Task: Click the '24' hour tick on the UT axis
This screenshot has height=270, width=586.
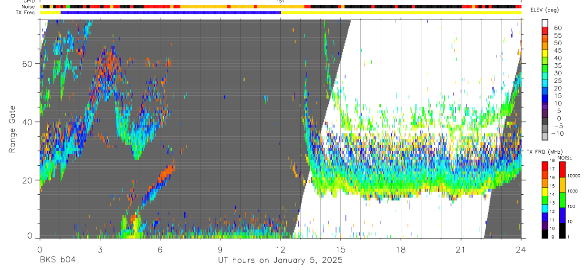Action: pyautogui.click(x=521, y=250)
